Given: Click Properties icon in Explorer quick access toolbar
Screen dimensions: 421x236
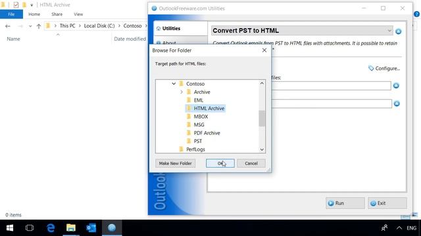Looking at the screenshot, I should [x=16, y=5].
